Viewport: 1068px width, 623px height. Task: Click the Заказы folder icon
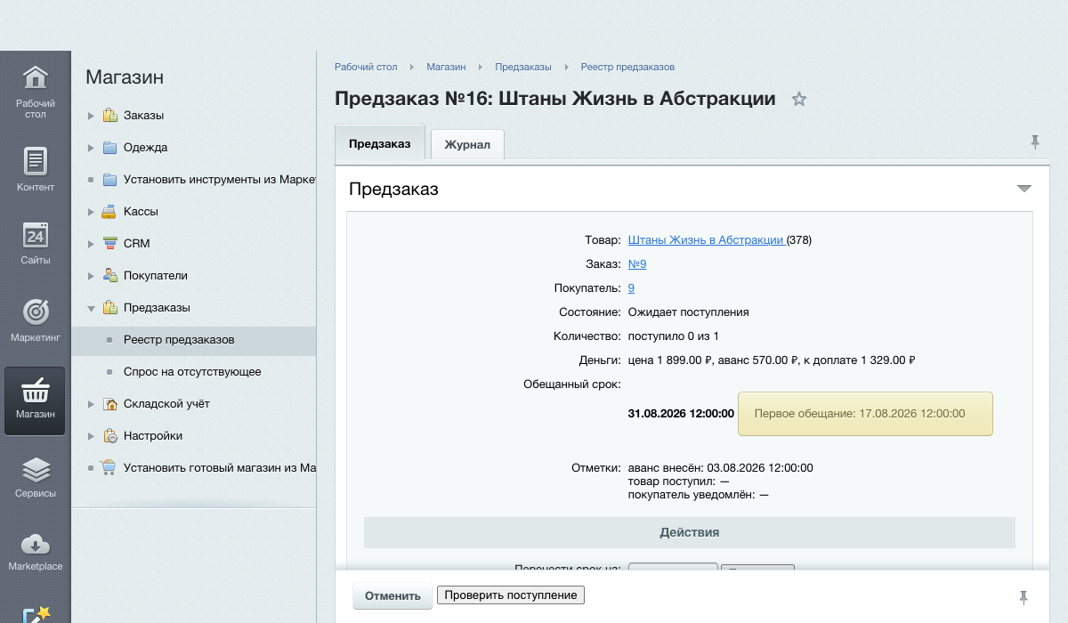(x=109, y=116)
